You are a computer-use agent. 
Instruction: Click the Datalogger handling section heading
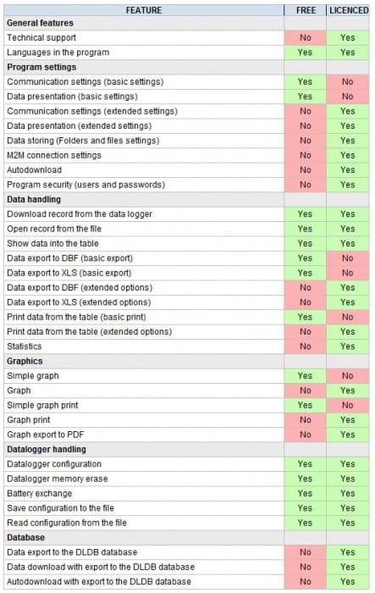[47, 450]
